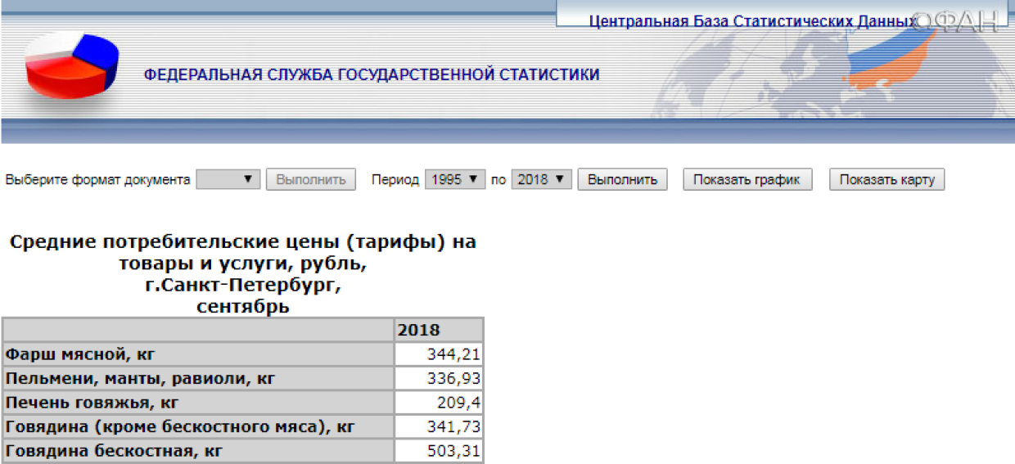Click the greyed-out Выполнить button beside format
This screenshot has width=1015, height=464.
310,179
